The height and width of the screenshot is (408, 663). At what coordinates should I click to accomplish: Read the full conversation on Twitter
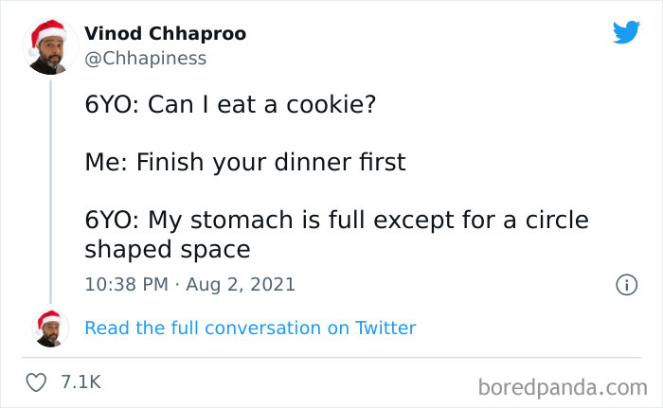[250, 328]
